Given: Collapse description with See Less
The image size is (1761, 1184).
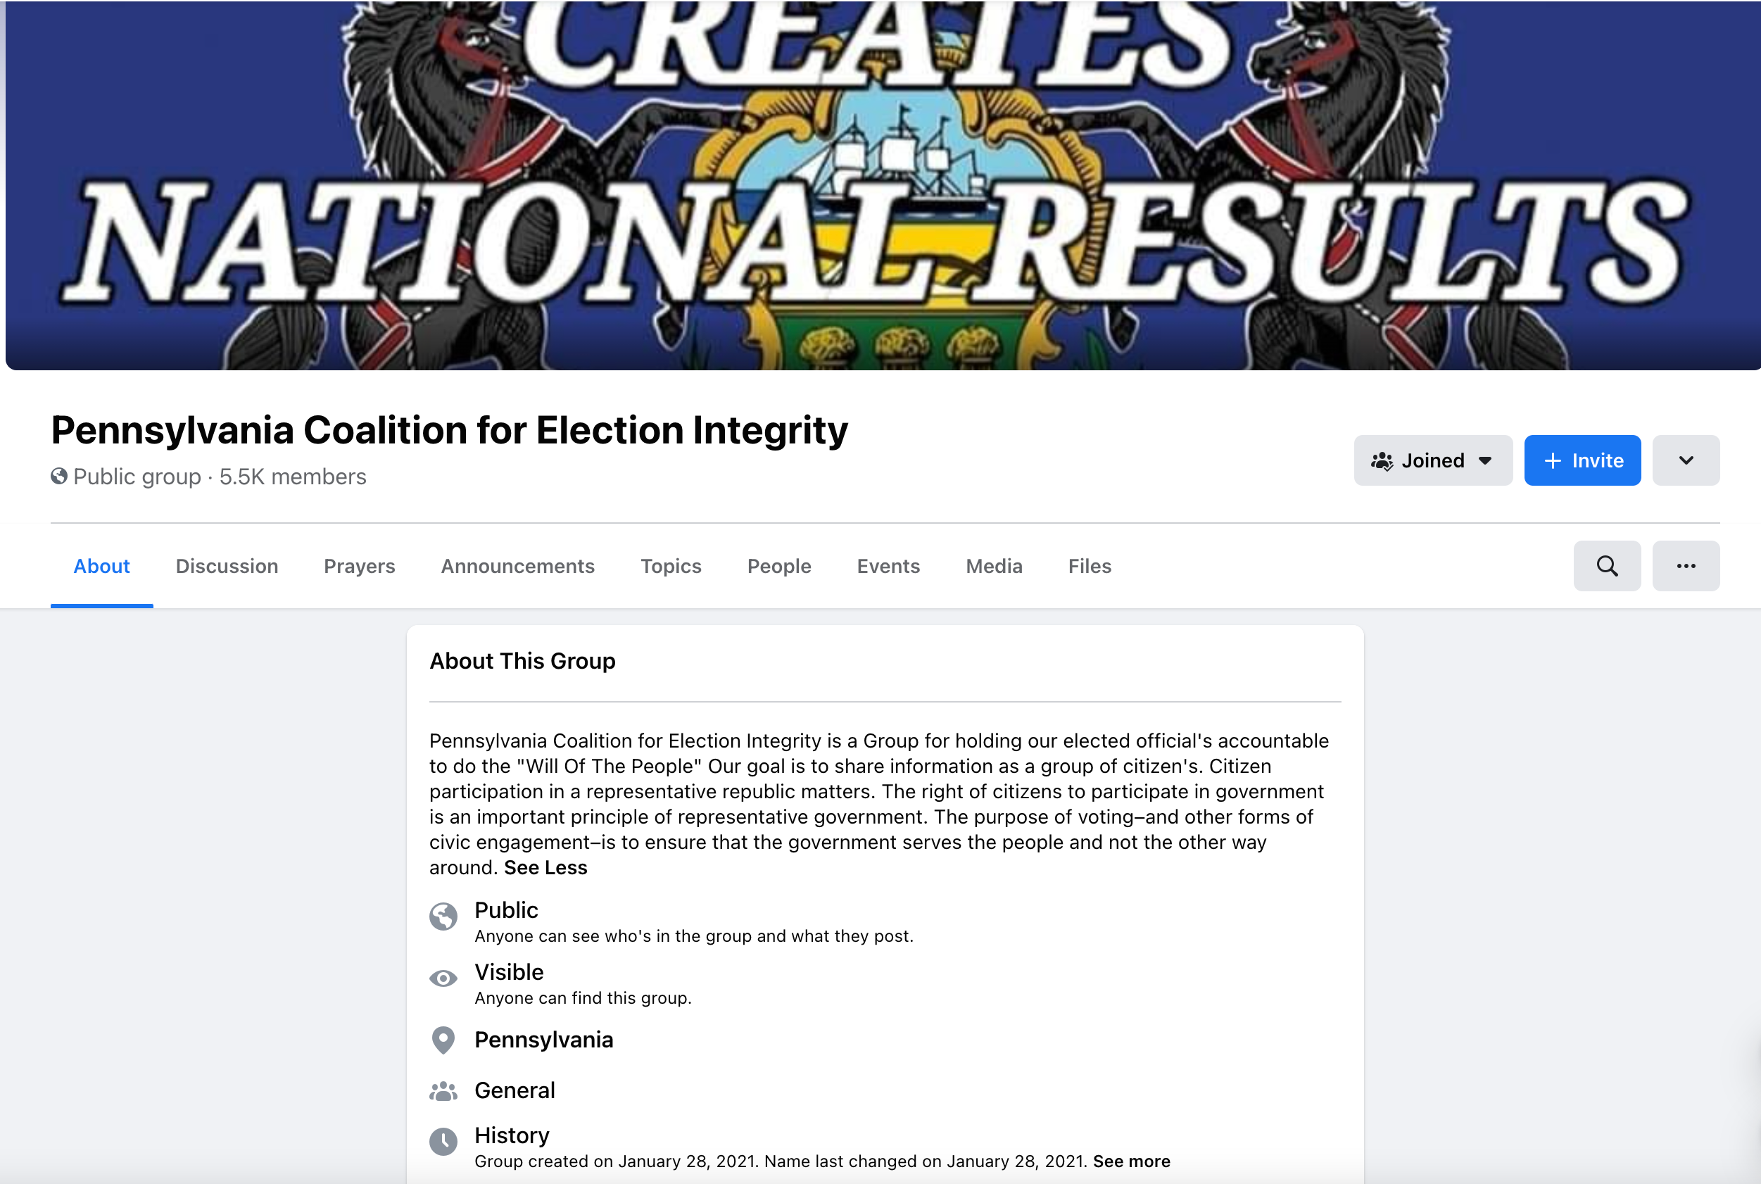Looking at the screenshot, I should click(x=545, y=868).
